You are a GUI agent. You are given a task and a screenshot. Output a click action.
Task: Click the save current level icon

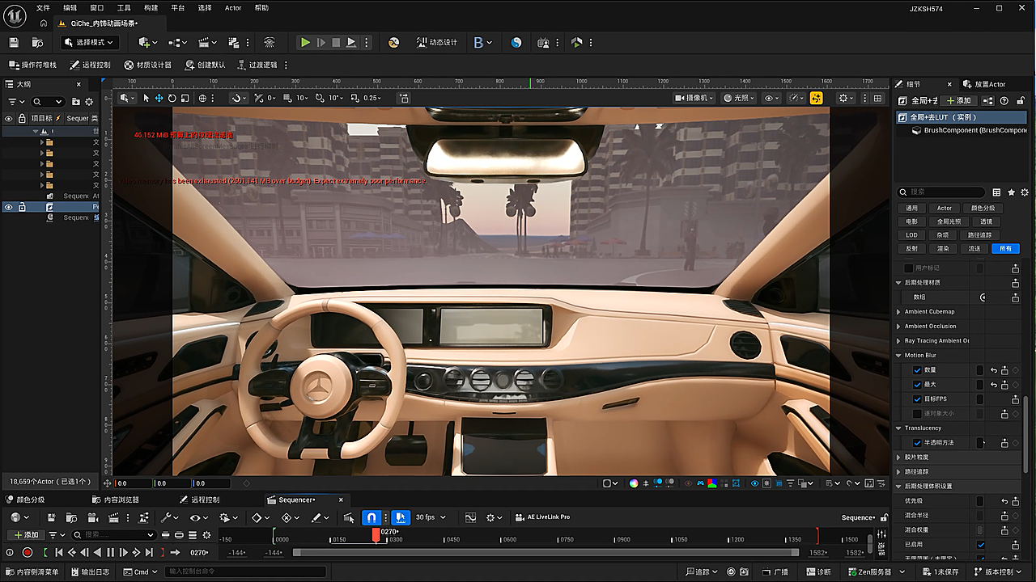point(14,42)
